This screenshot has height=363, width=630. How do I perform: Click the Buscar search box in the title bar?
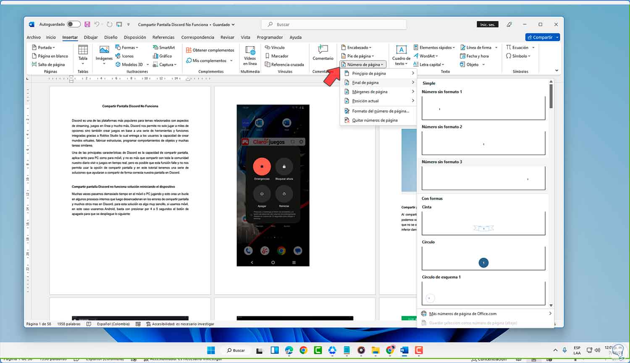pyautogui.click(x=334, y=24)
